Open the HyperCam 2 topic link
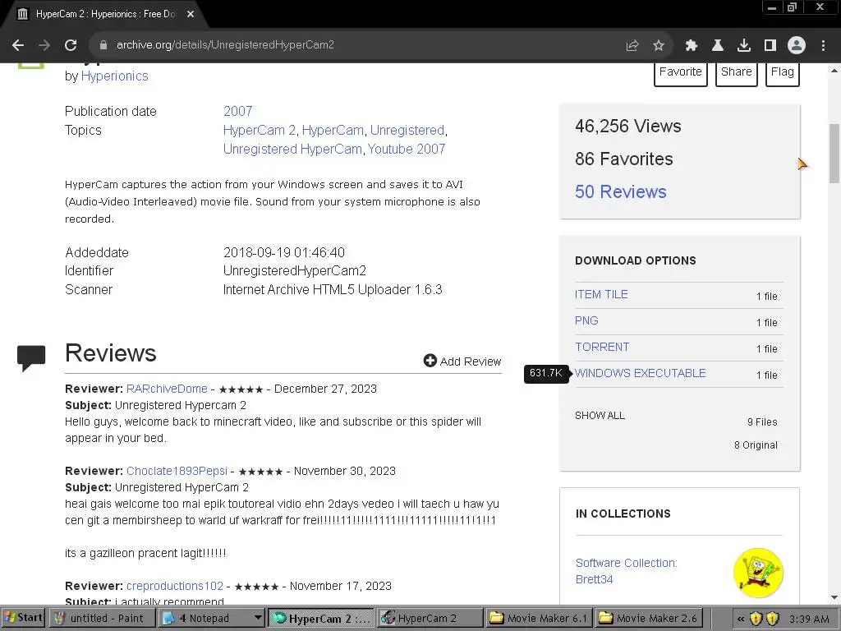 click(259, 131)
